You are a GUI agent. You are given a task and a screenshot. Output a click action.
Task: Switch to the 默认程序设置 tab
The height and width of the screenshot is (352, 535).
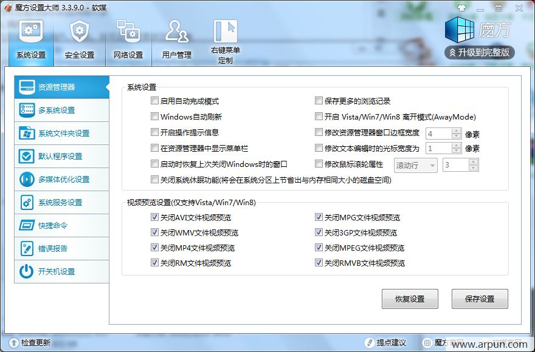(x=60, y=156)
